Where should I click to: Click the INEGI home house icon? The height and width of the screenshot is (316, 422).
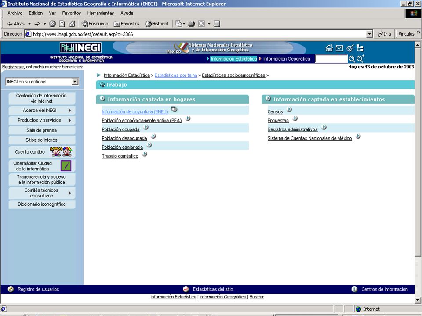[329, 48]
